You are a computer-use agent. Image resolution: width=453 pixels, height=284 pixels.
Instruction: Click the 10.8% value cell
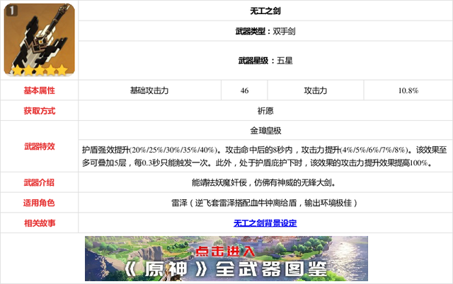[408, 90]
